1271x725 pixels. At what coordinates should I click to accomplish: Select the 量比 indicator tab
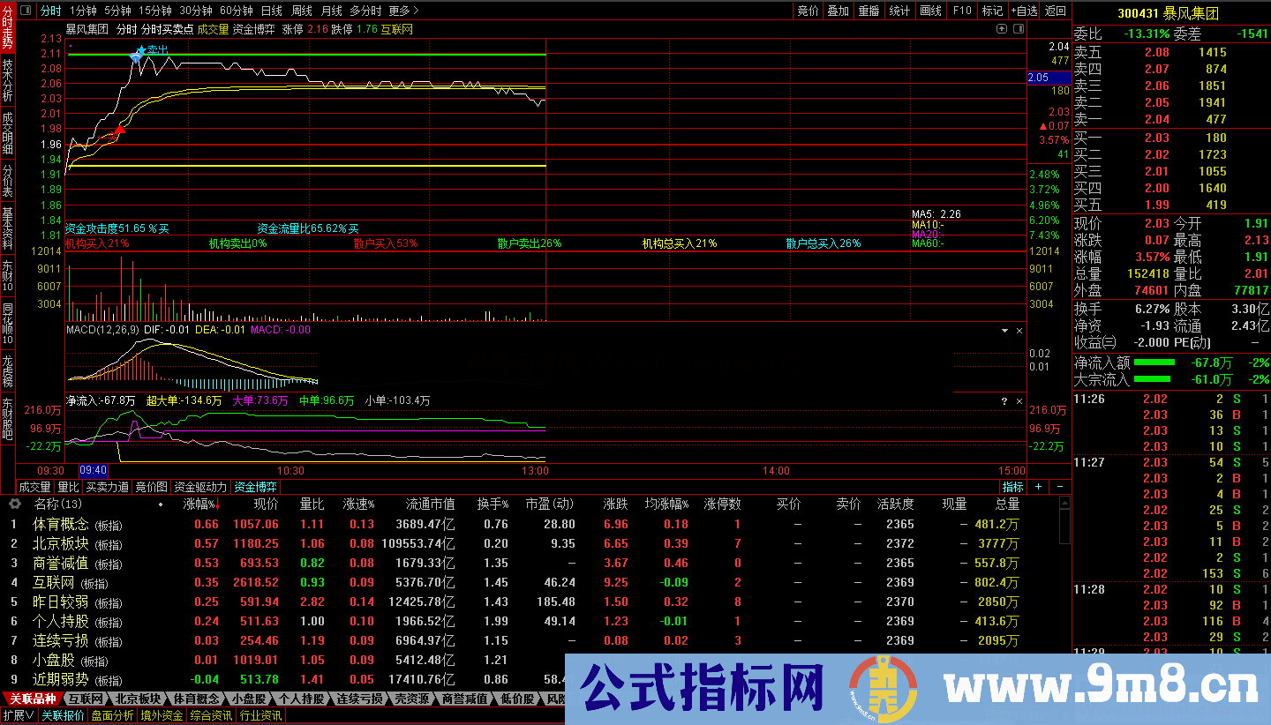pos(68,487)
